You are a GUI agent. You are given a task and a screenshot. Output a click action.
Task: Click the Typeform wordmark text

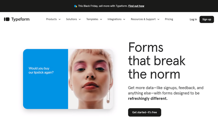(20, 19)
